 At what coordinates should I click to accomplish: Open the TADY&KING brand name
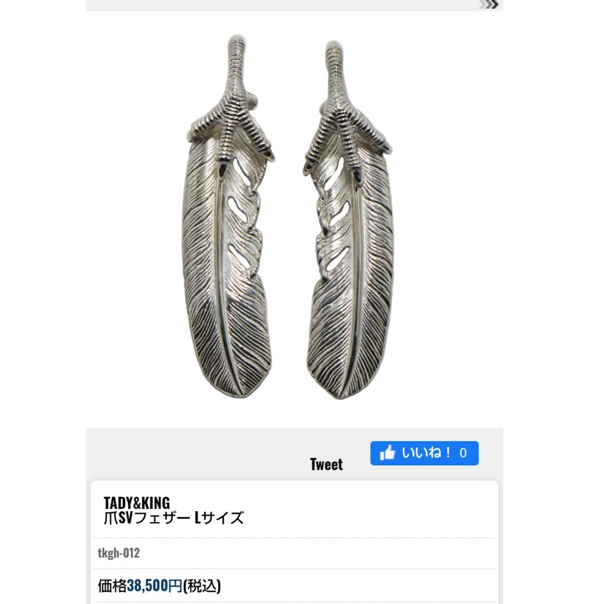click(137, 503)
